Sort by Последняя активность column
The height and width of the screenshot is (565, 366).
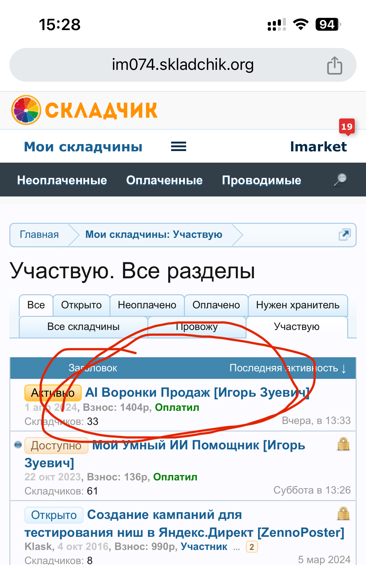click(288, 368)
